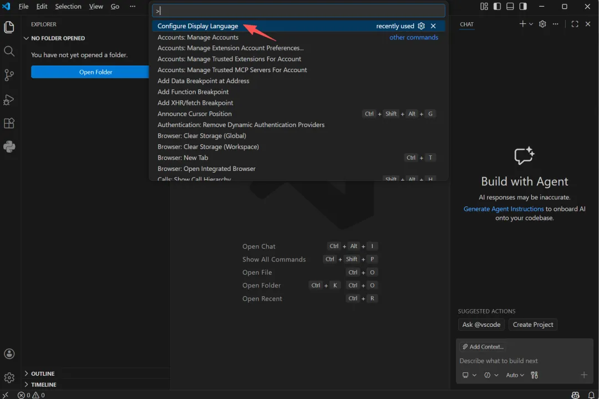The width and height of the screenshot is (599, 399).
Task: Close the chat panel
Action: [x=588, y=24]
